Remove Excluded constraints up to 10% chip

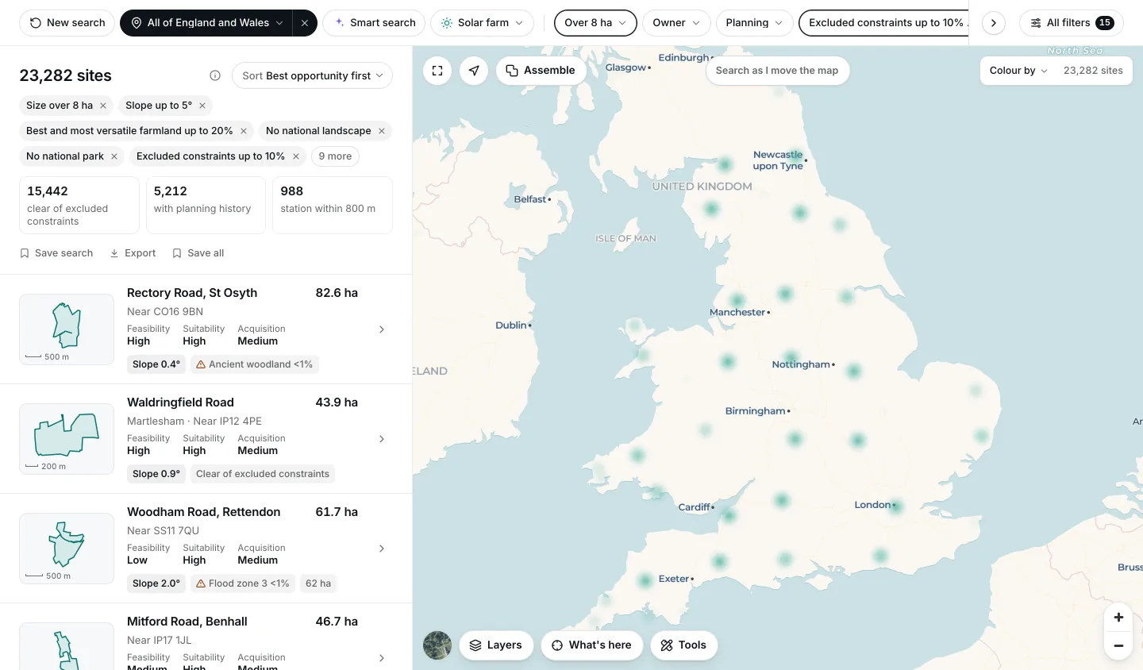click(x=296, y=156)
